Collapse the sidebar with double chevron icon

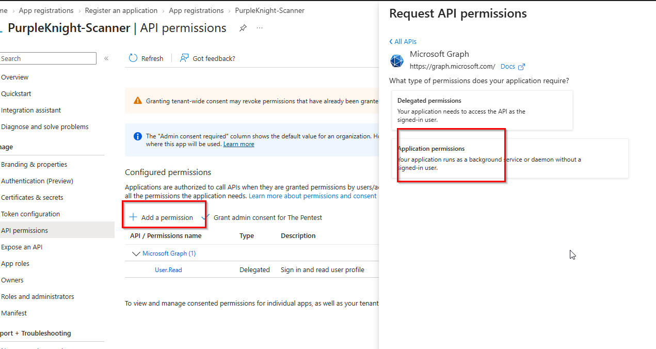[106, 58]
